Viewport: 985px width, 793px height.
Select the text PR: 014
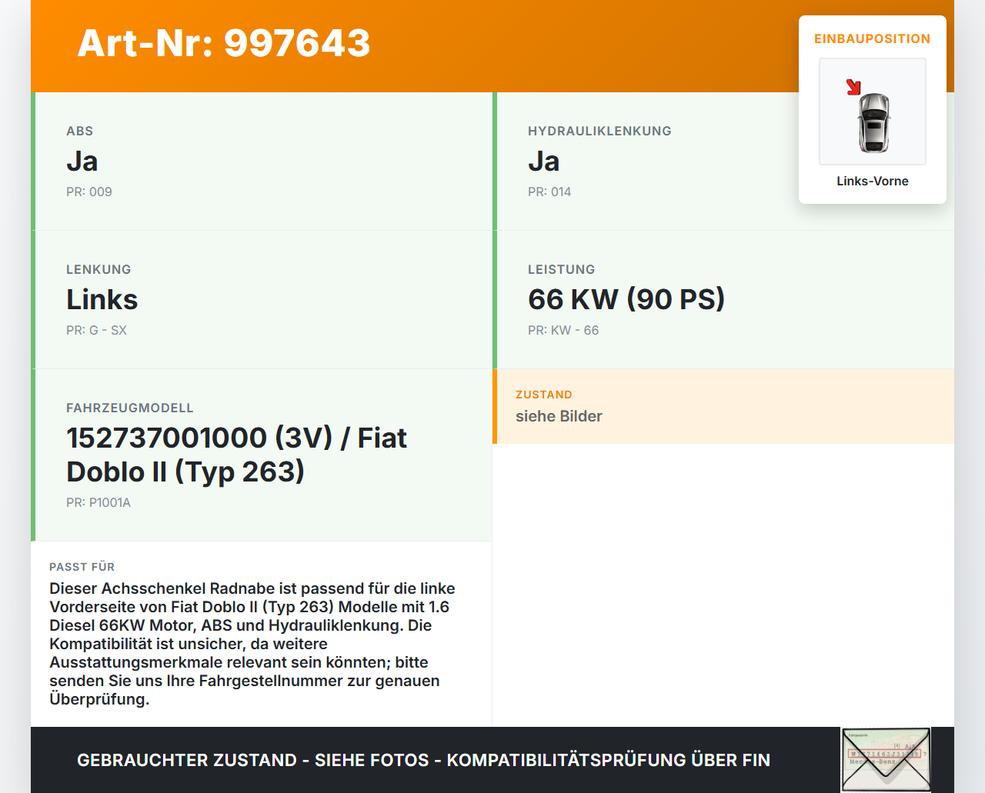tap(549, 192)
